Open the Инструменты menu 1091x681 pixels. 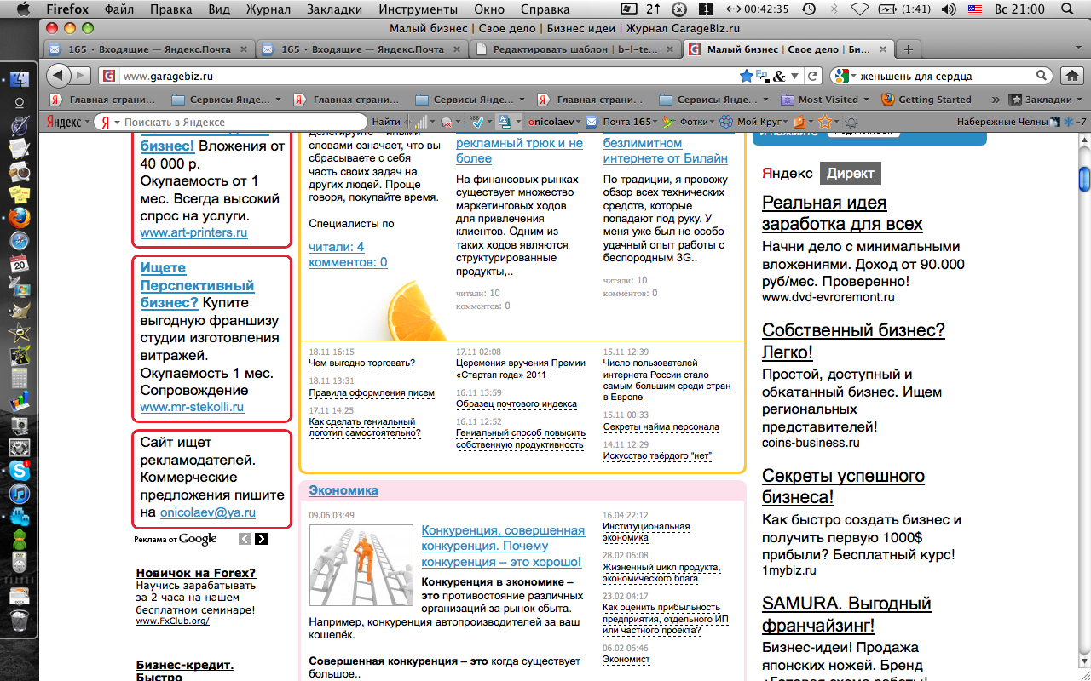[418, 9]
